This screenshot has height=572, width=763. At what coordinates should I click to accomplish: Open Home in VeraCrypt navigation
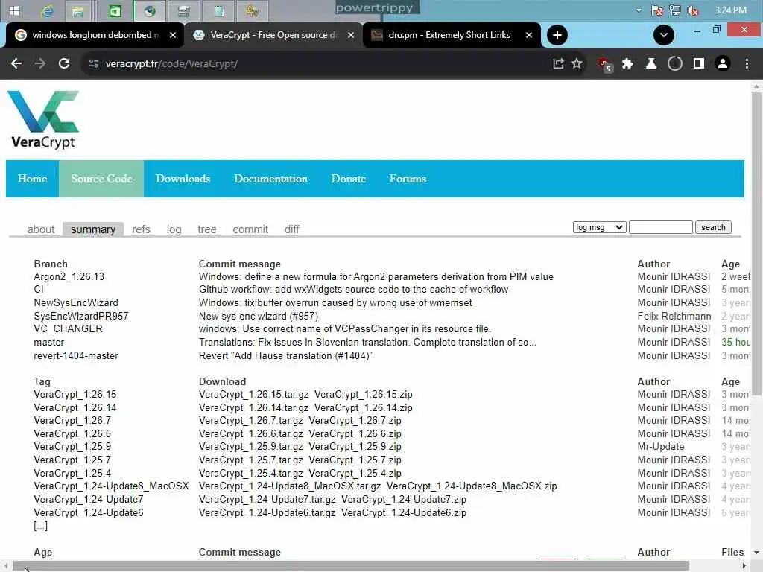click(33, 179)
